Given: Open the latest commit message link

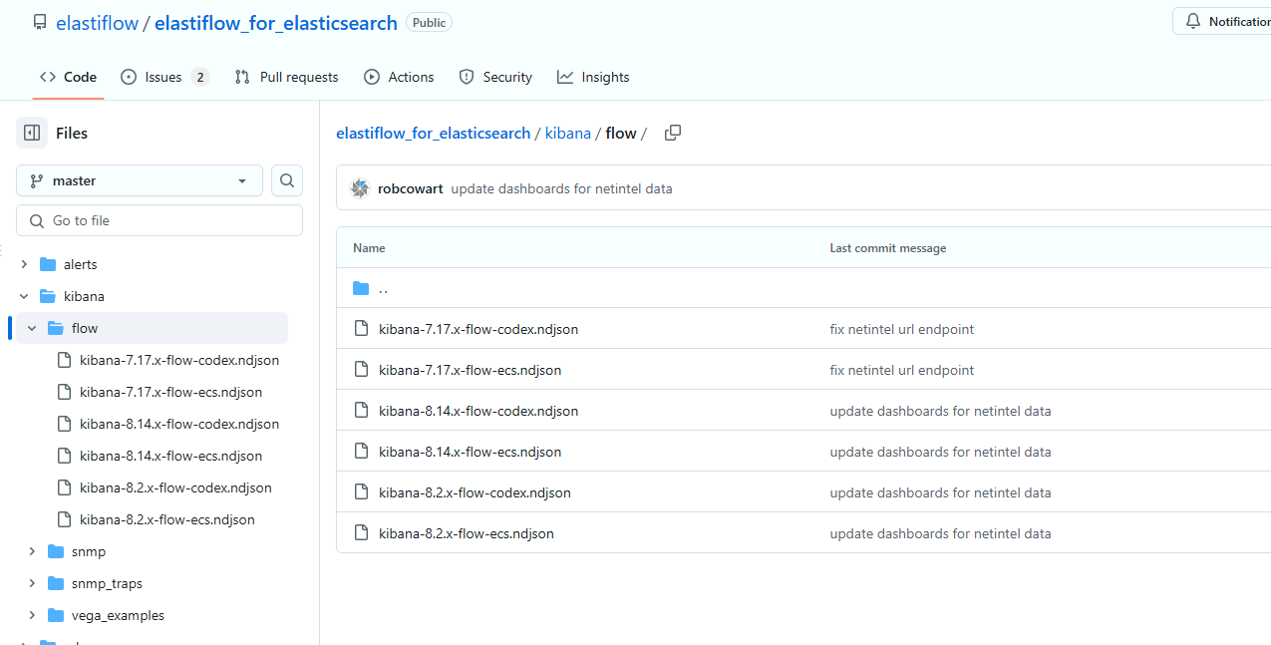Looking at the screenshot, I should 561,188.
